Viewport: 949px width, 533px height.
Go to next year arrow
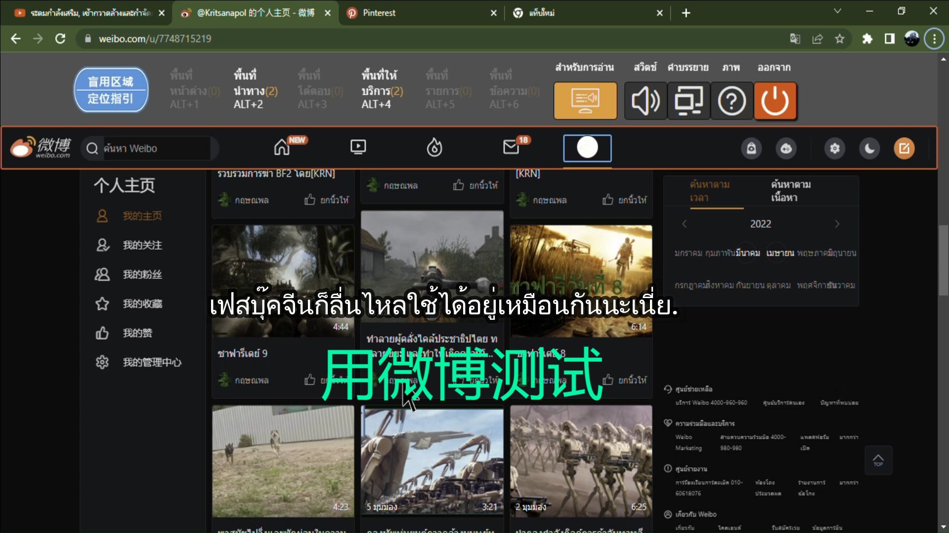tap(837, 224)
